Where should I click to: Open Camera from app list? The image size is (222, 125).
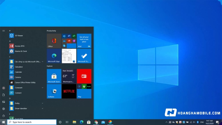coord(26,77)
